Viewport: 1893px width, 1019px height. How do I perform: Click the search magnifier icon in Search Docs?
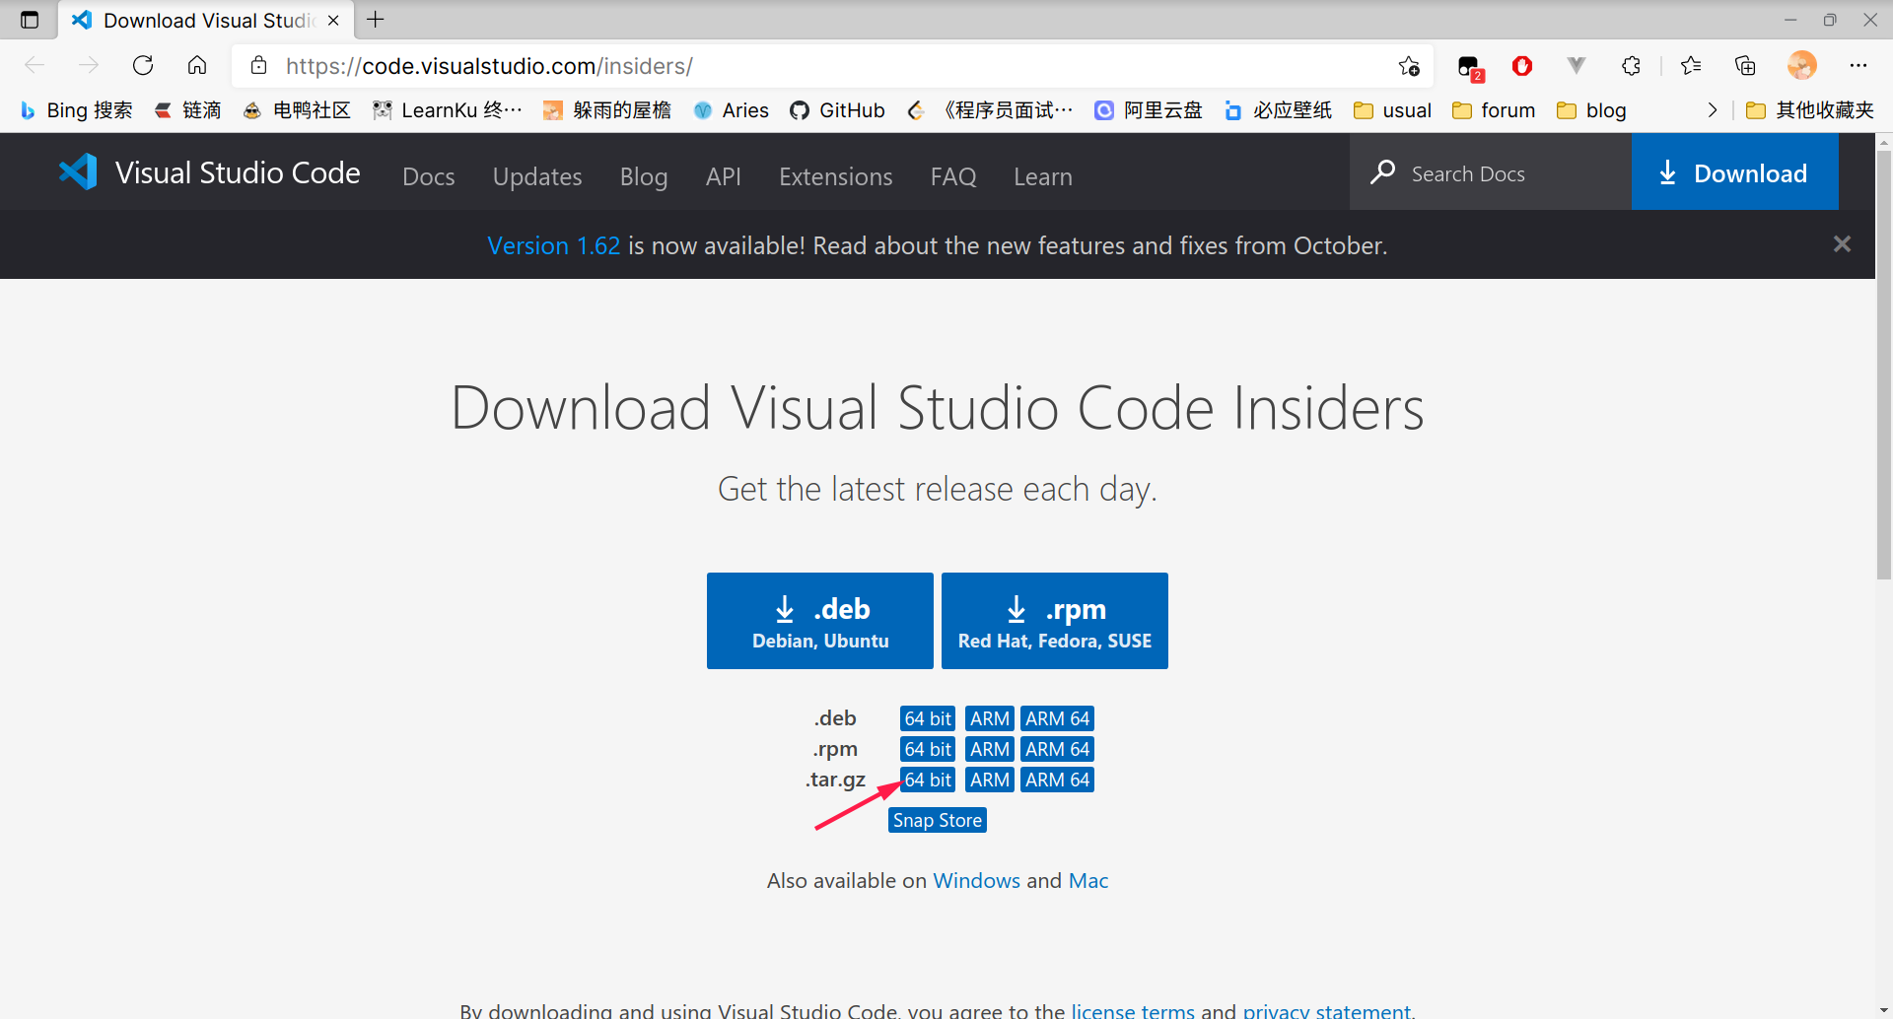click(x=1382, y=172)
